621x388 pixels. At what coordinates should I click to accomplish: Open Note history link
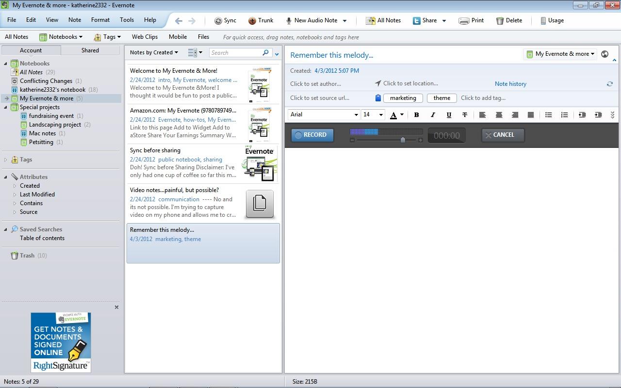coord(510,84)
